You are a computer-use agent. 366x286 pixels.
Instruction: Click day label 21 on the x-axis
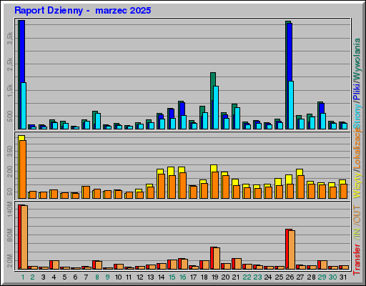[236, 277]
